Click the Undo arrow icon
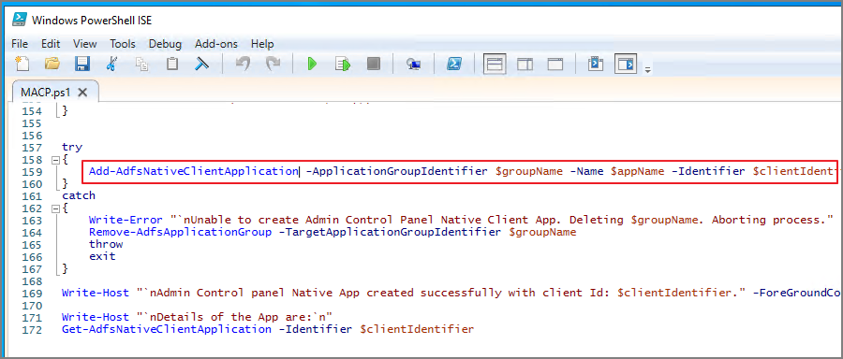This screenshot has width=843, height=359. coord(243,64)
